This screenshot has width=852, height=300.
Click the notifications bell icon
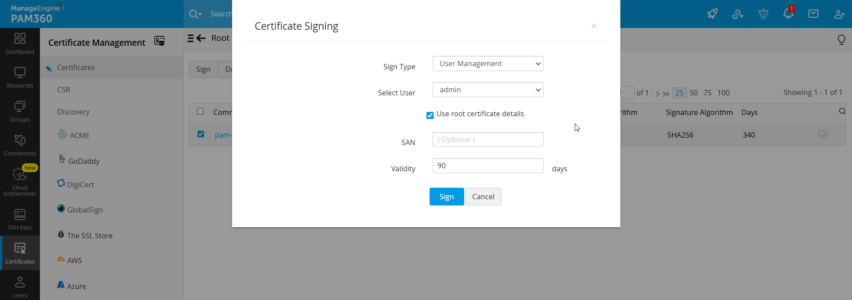click(788, 14)
